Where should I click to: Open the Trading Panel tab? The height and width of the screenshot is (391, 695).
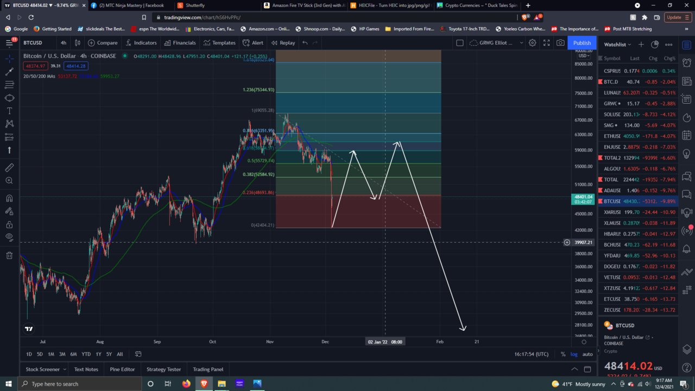pos(208,369)
